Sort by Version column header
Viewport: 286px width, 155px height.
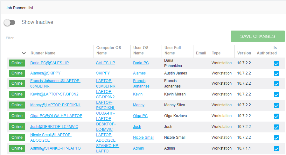pos(244,53)
